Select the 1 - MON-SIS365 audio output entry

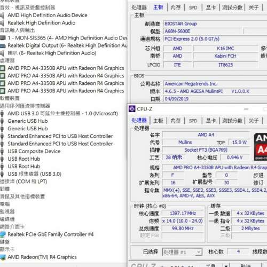point(68,38)
